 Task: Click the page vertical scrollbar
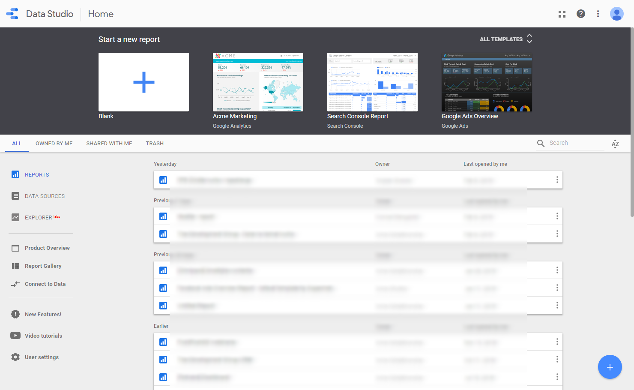click(x=632, y=122)
